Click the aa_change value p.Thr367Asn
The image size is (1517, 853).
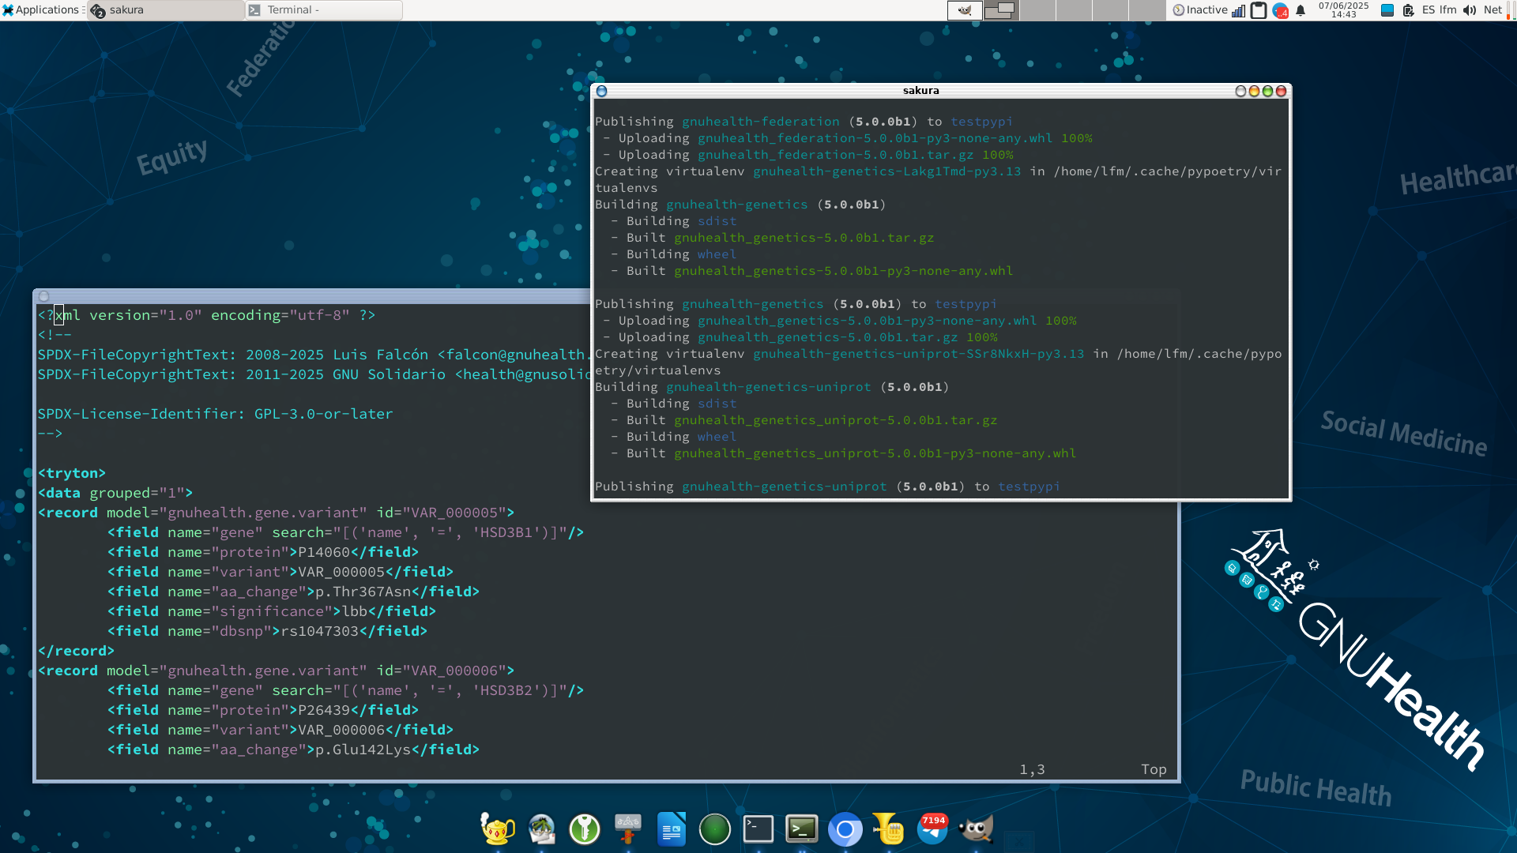pyautogui.click(x=363, y=592)
